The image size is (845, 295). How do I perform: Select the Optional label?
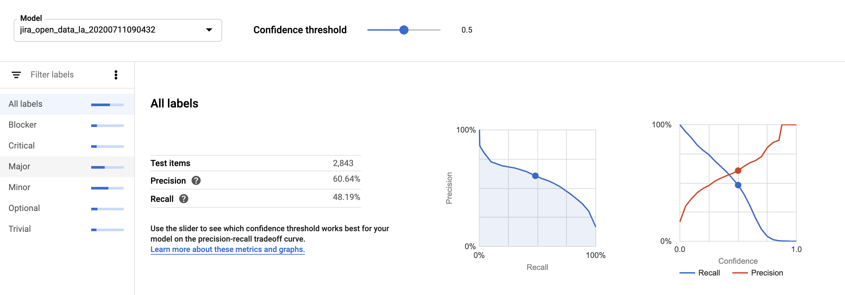24,208
